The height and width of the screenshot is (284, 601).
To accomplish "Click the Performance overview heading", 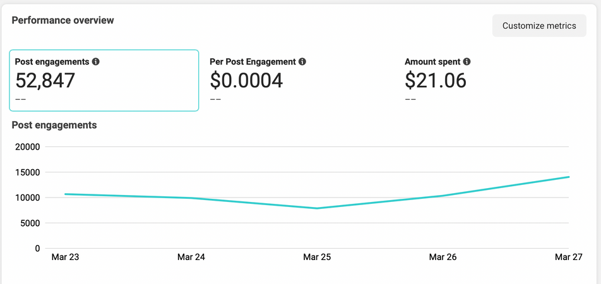I will pos(63,20).
